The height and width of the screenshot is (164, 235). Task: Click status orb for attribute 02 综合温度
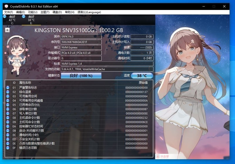pyautogui.click(x=8, y=92)
